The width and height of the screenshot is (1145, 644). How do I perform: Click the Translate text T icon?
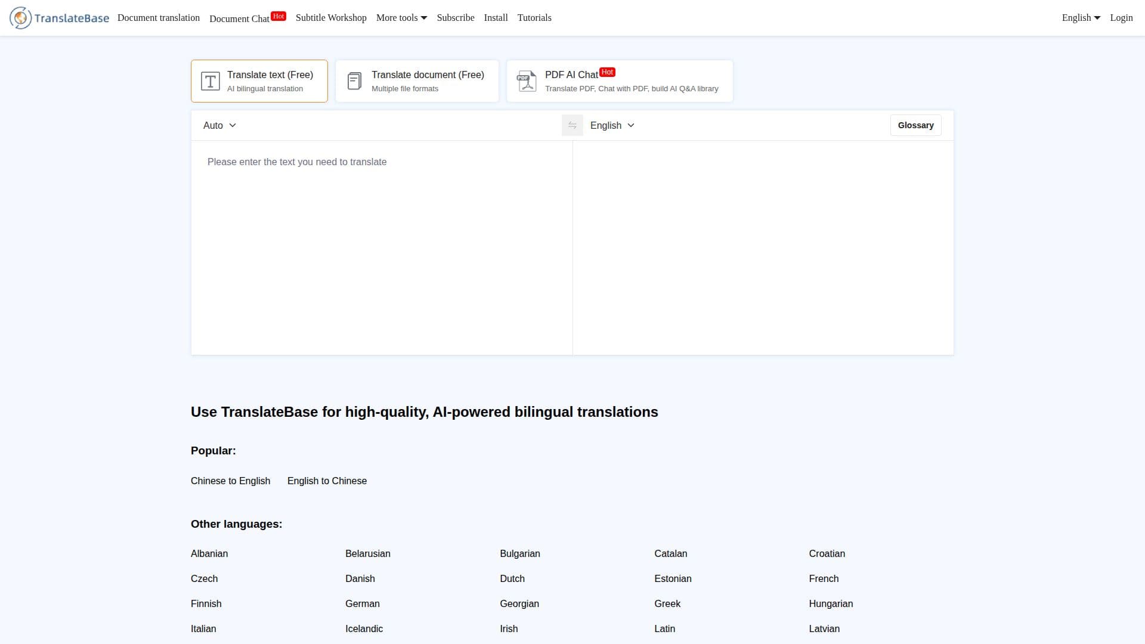(x=210, y=81)
